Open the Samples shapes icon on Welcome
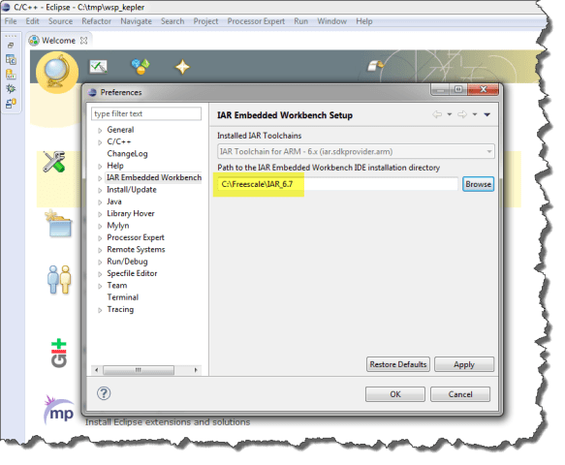 pos(141,67)
